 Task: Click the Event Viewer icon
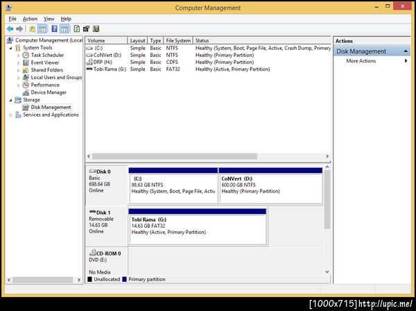[x=26, y=62]
